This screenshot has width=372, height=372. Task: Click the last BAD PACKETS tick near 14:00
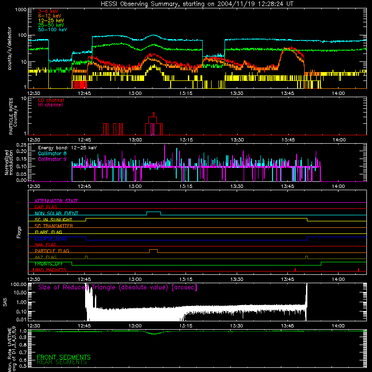359,270
